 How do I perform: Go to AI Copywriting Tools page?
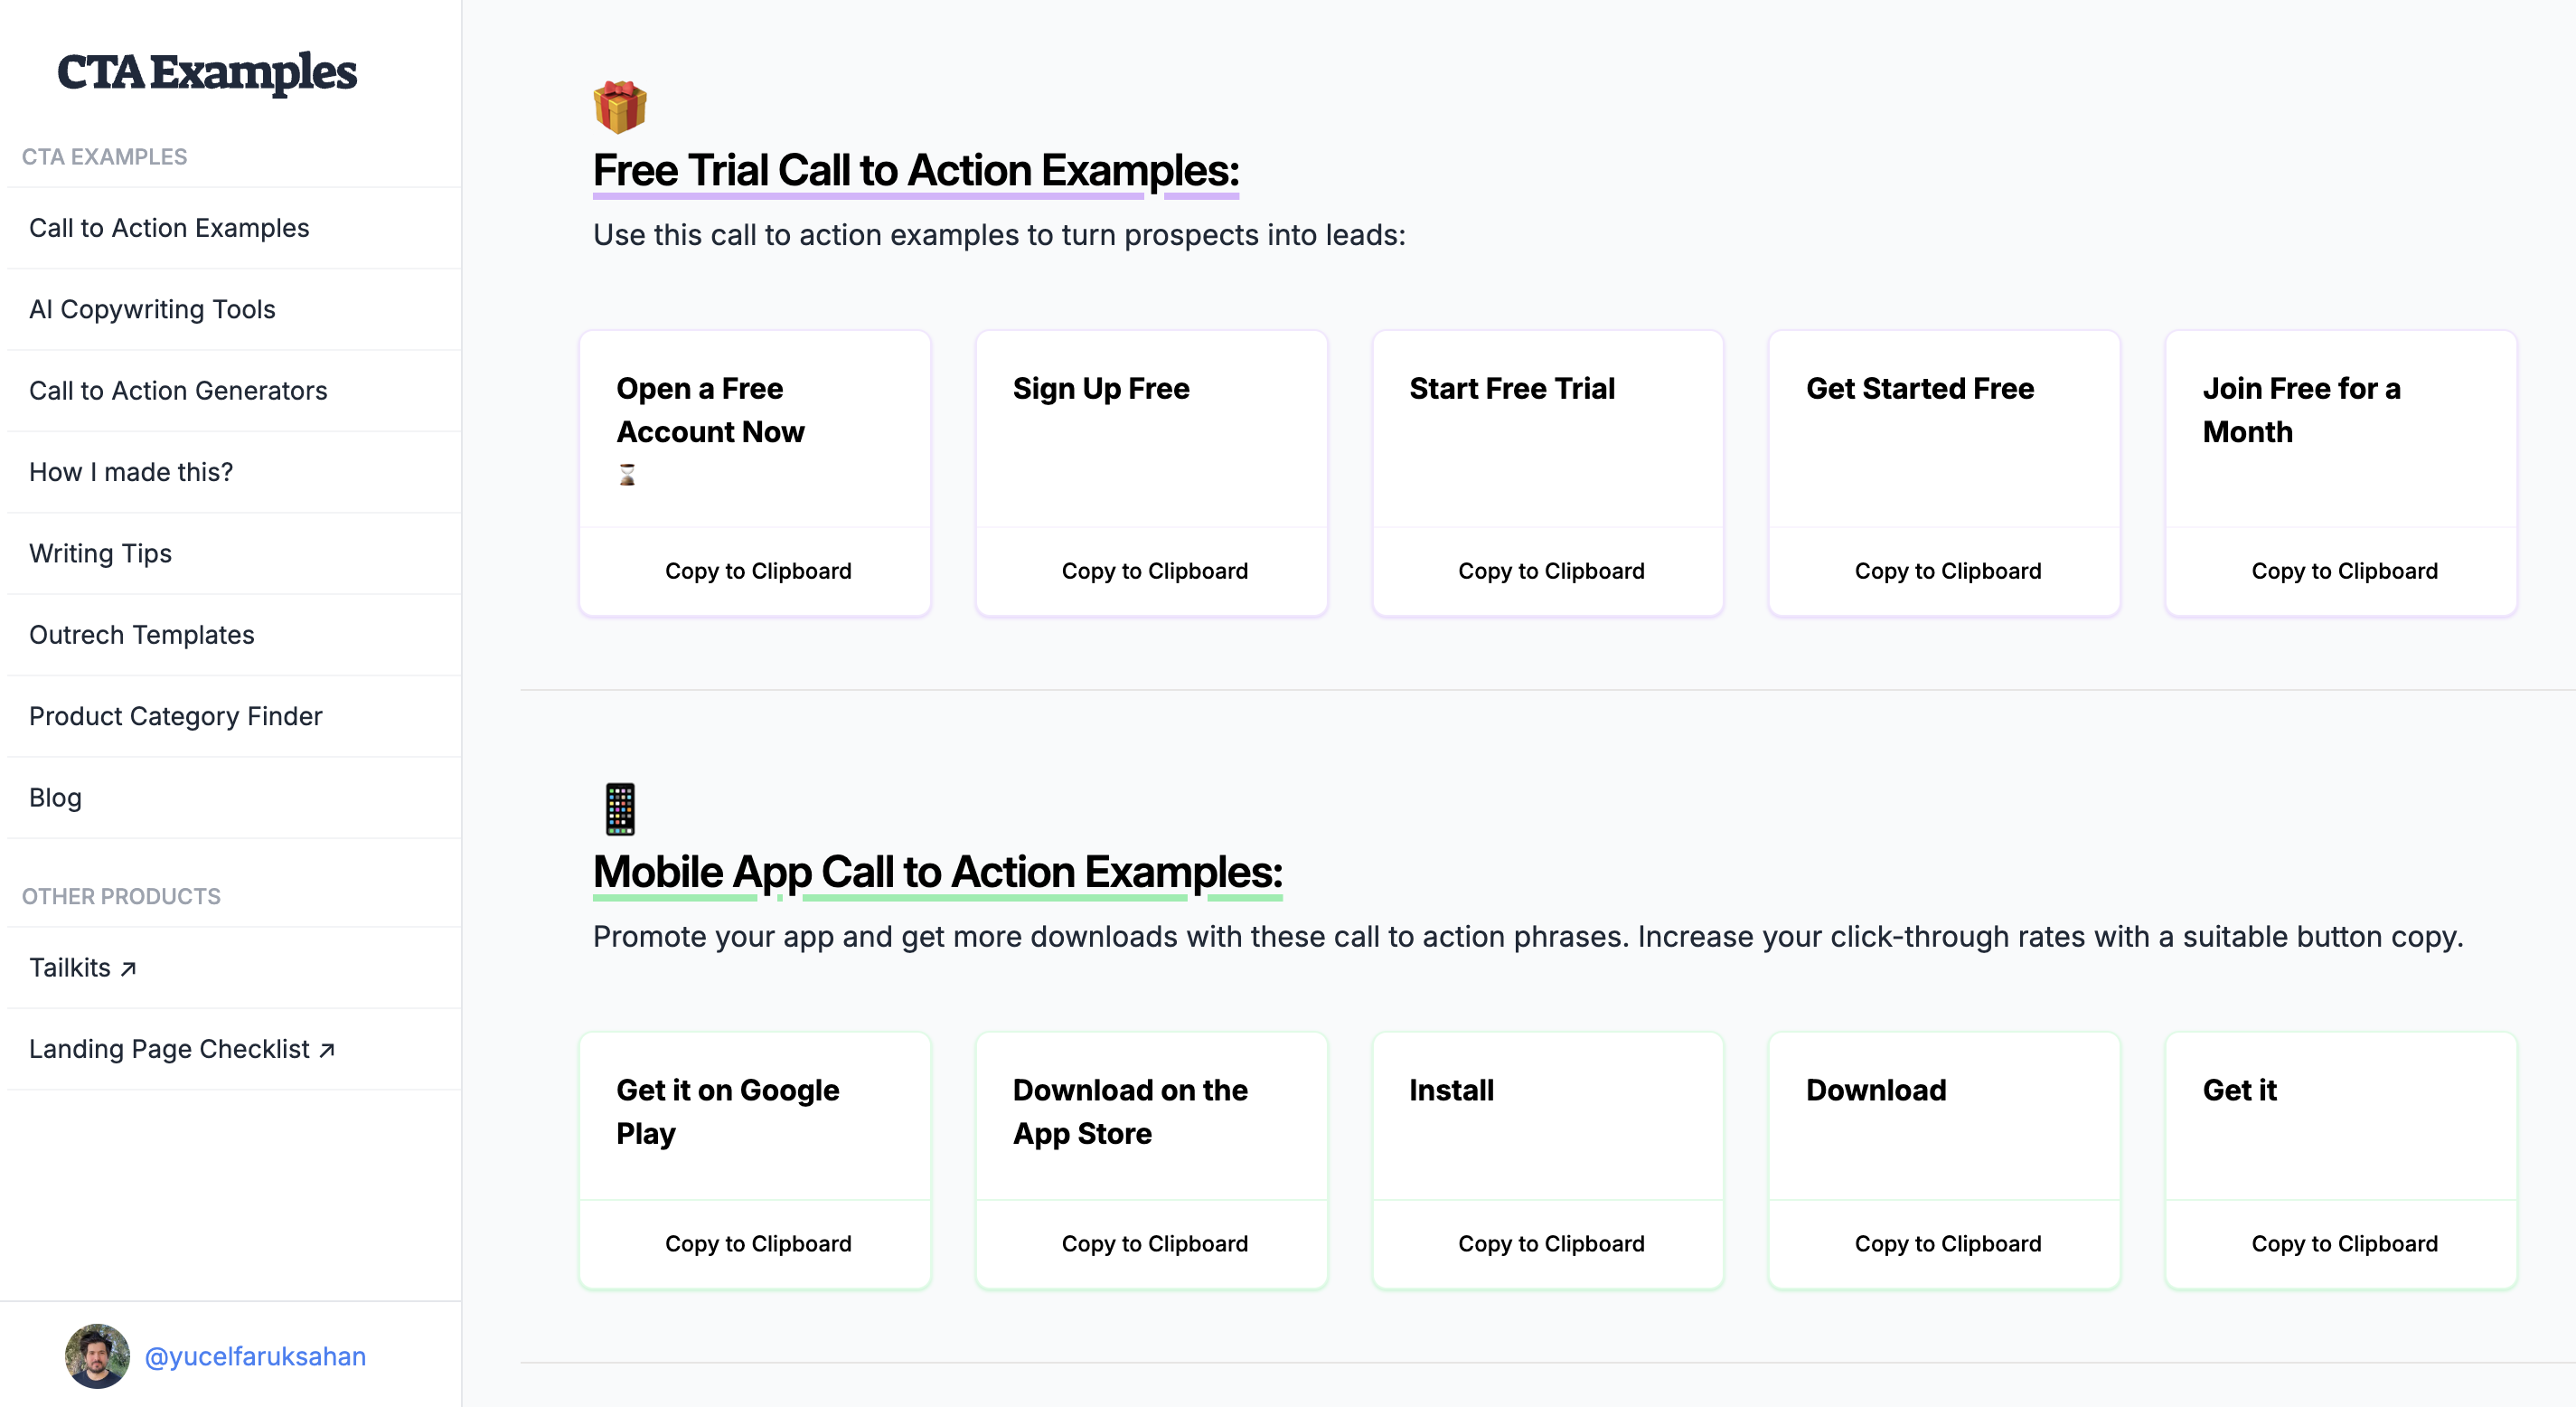point(152,309)
